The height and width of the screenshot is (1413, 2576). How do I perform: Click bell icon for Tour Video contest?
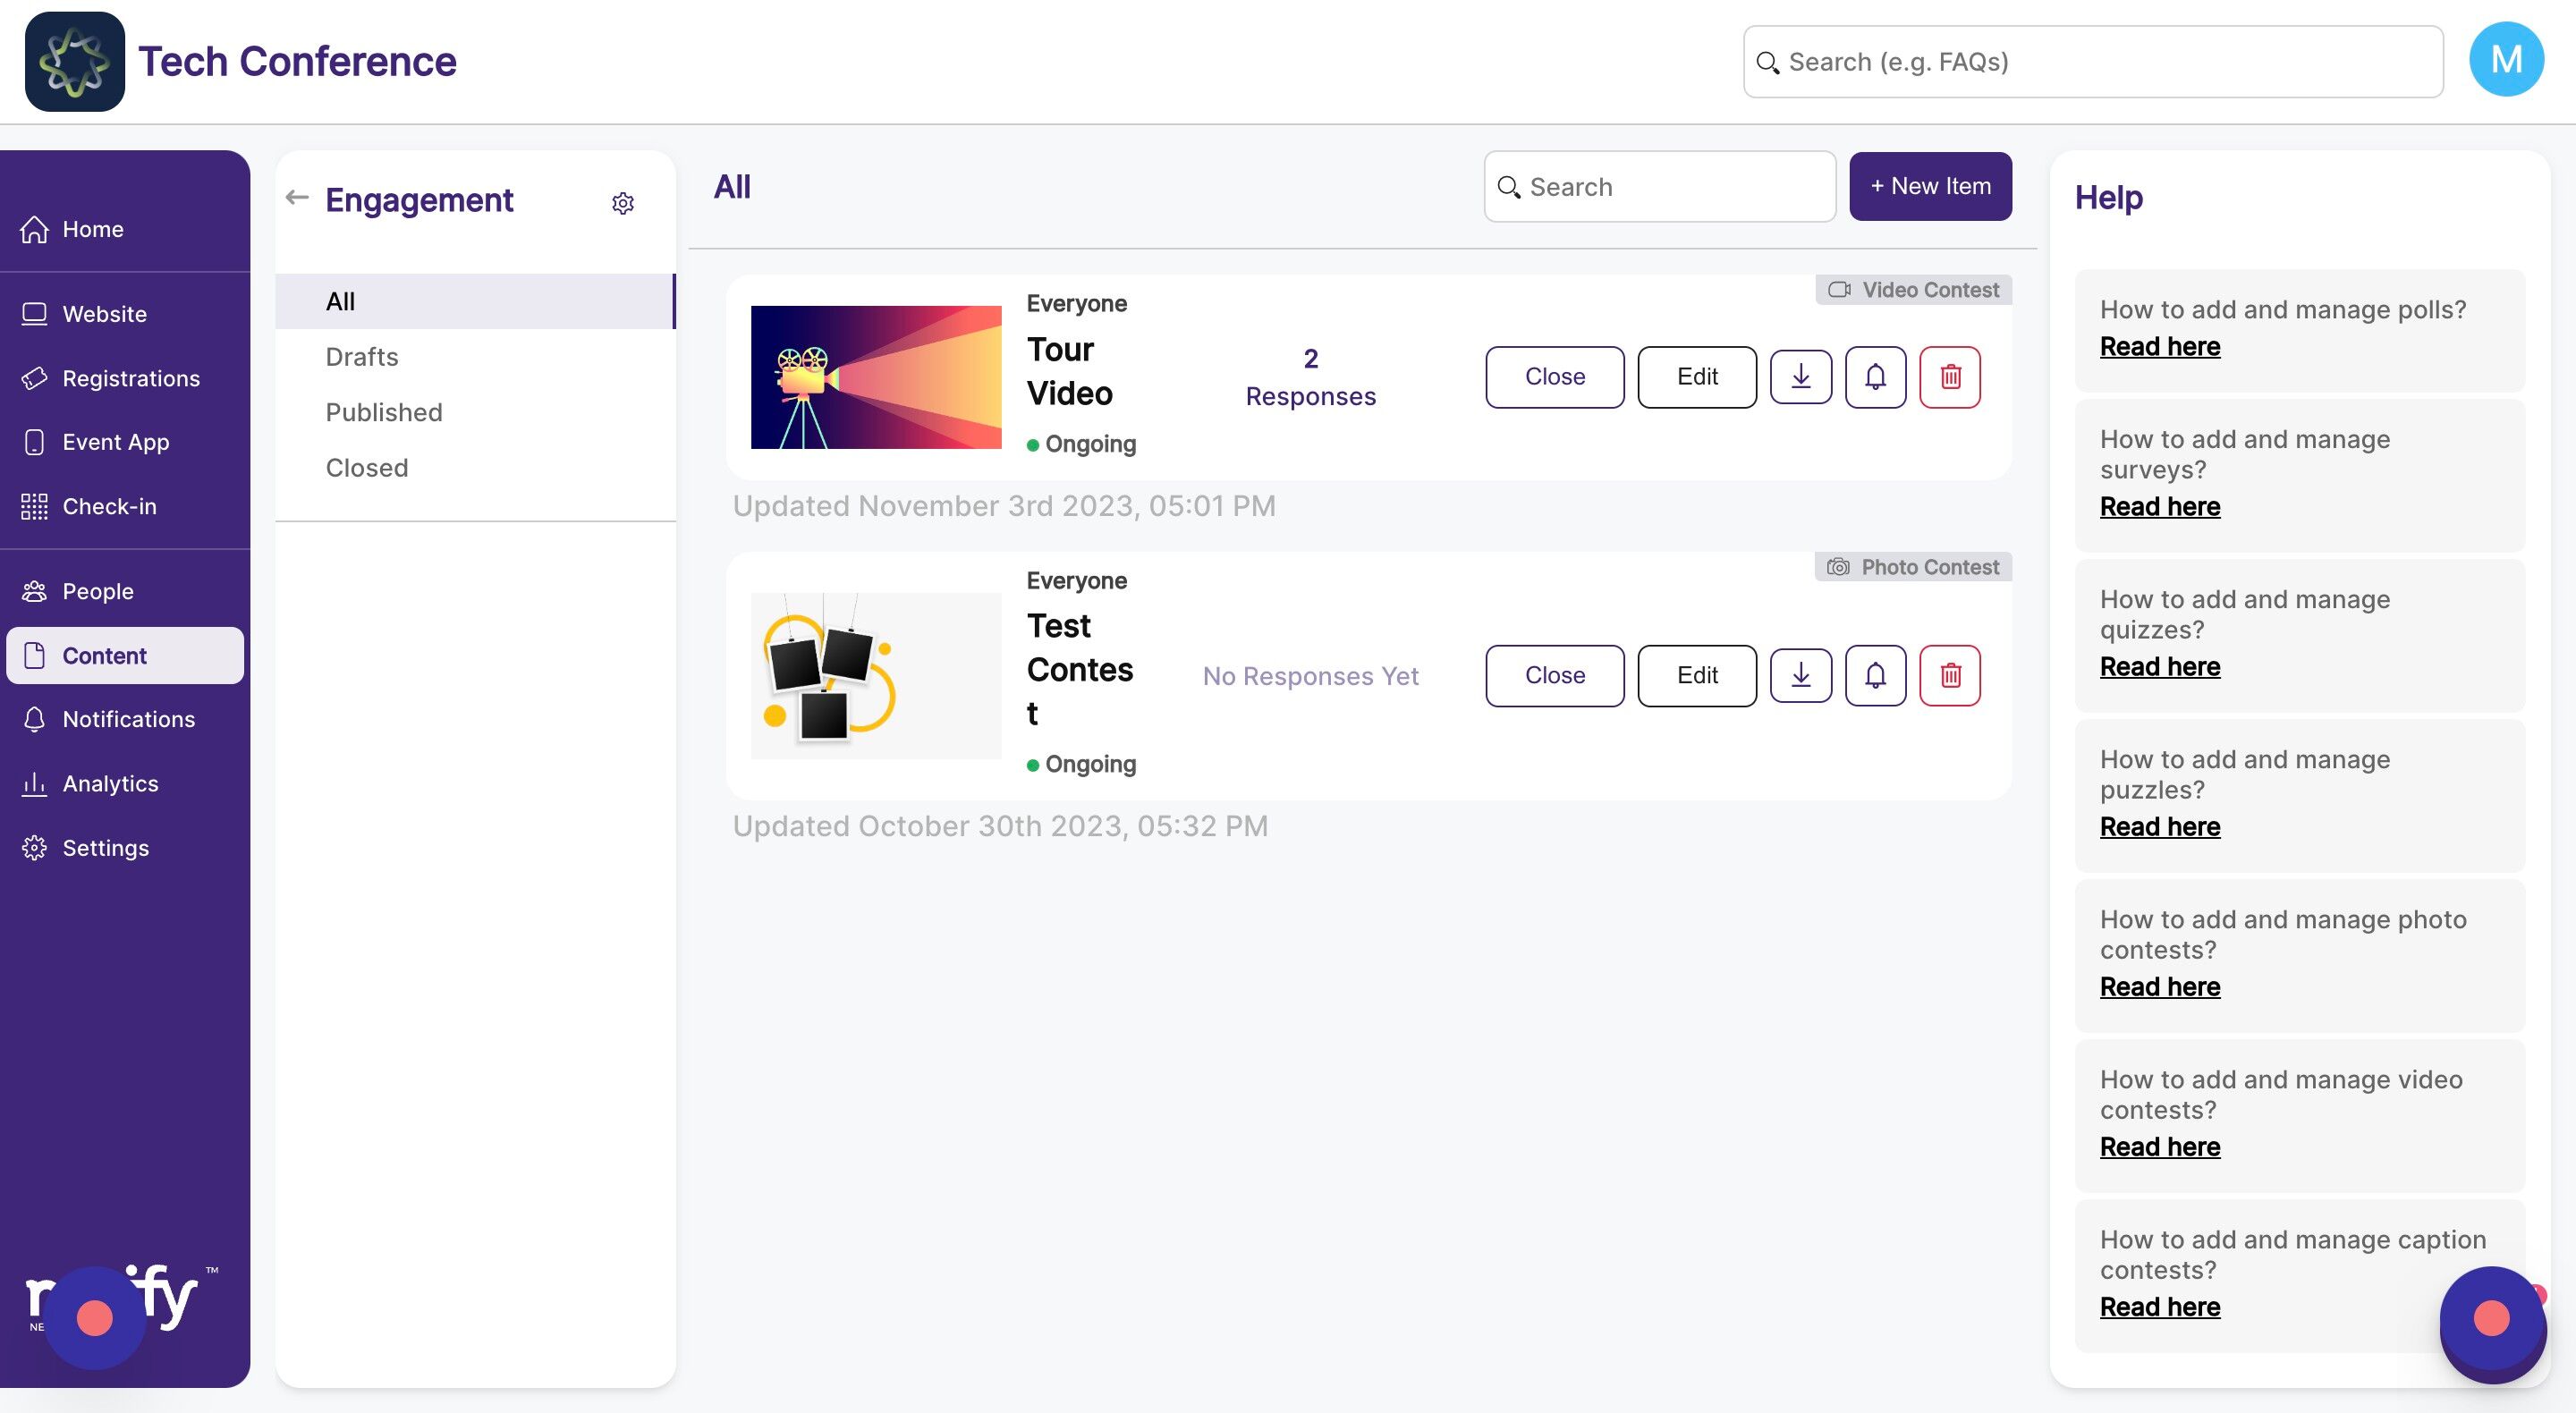1875,377
